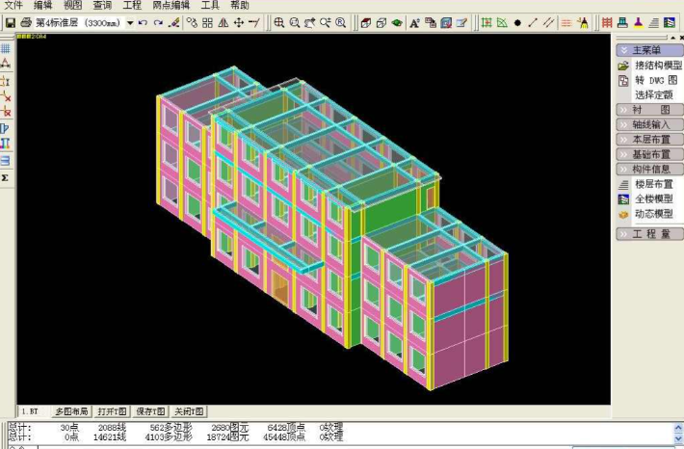Open 全楼模型 whole-building model view

coord(653,198)
